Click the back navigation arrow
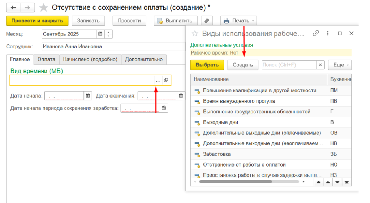The image size is (370, 203). [14, 7]
